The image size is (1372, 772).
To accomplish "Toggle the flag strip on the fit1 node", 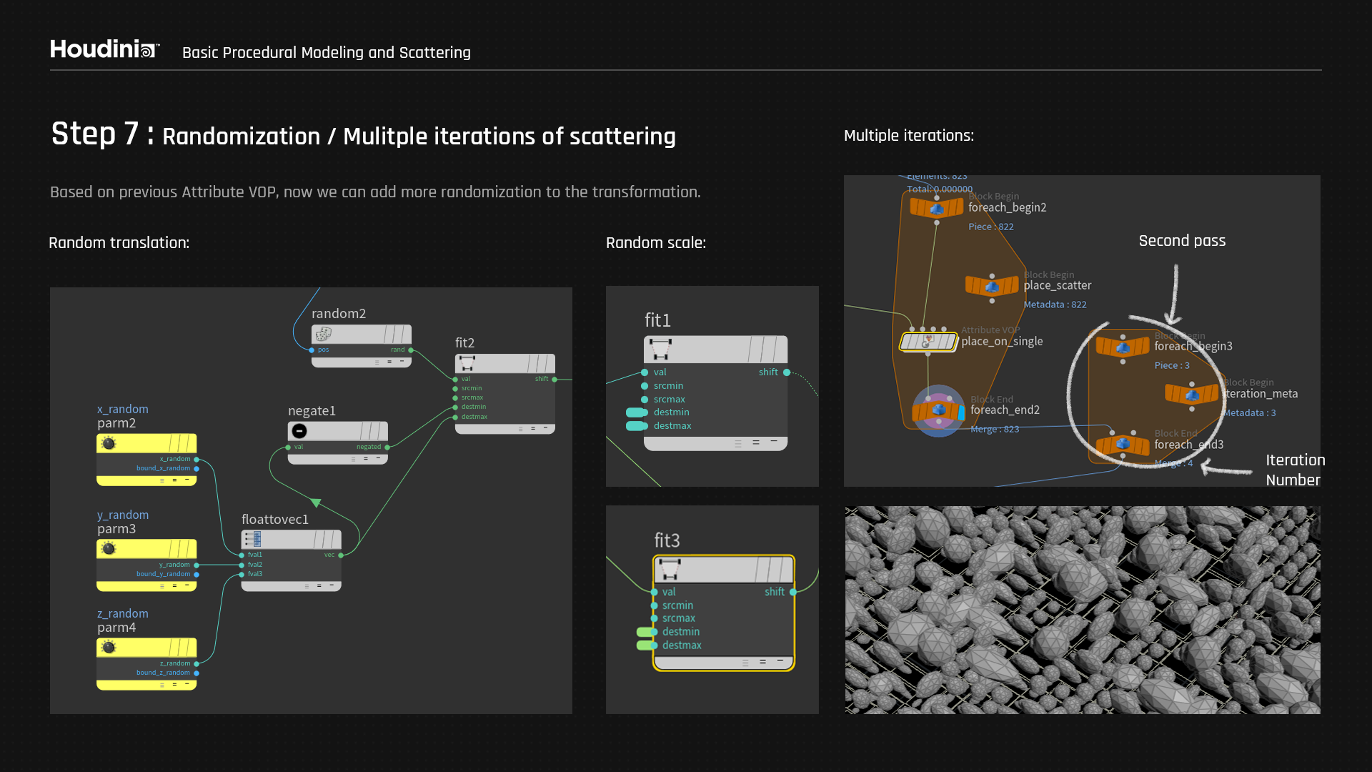I will click(x=768, y=350).
